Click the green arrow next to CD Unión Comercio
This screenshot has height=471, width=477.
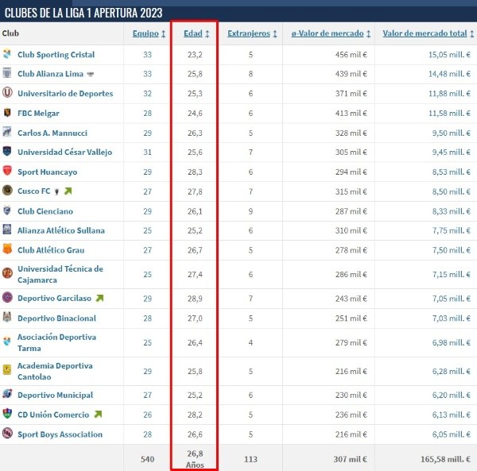click(99, 415)
